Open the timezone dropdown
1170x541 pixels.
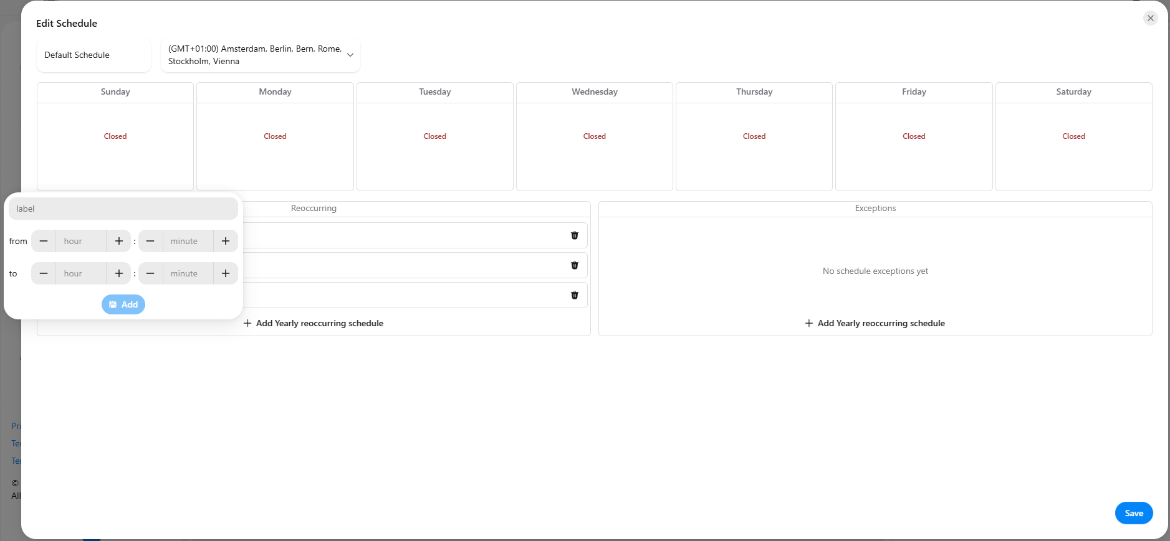[261, 55]
